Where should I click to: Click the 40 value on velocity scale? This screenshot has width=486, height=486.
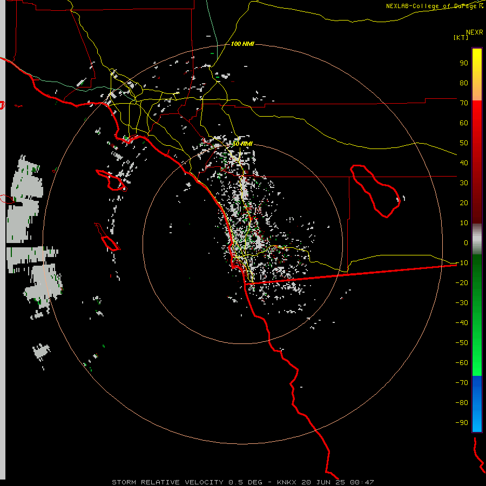click(x=464, y=163)
